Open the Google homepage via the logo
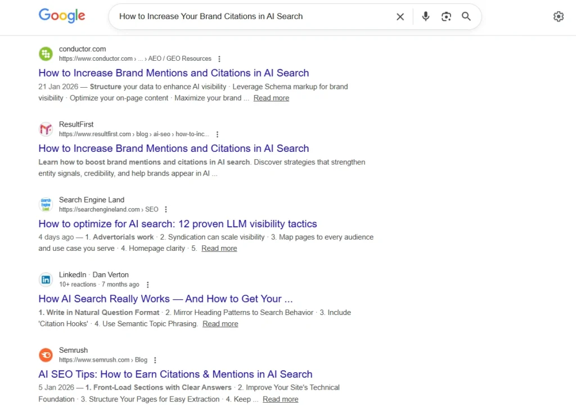Viewport: 576px width, 410px height. coord(62,16)
